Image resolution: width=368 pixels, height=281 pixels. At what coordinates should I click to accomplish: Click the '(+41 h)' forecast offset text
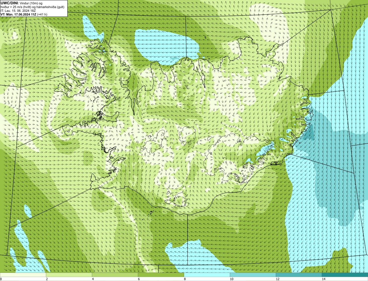pos(42,14)
